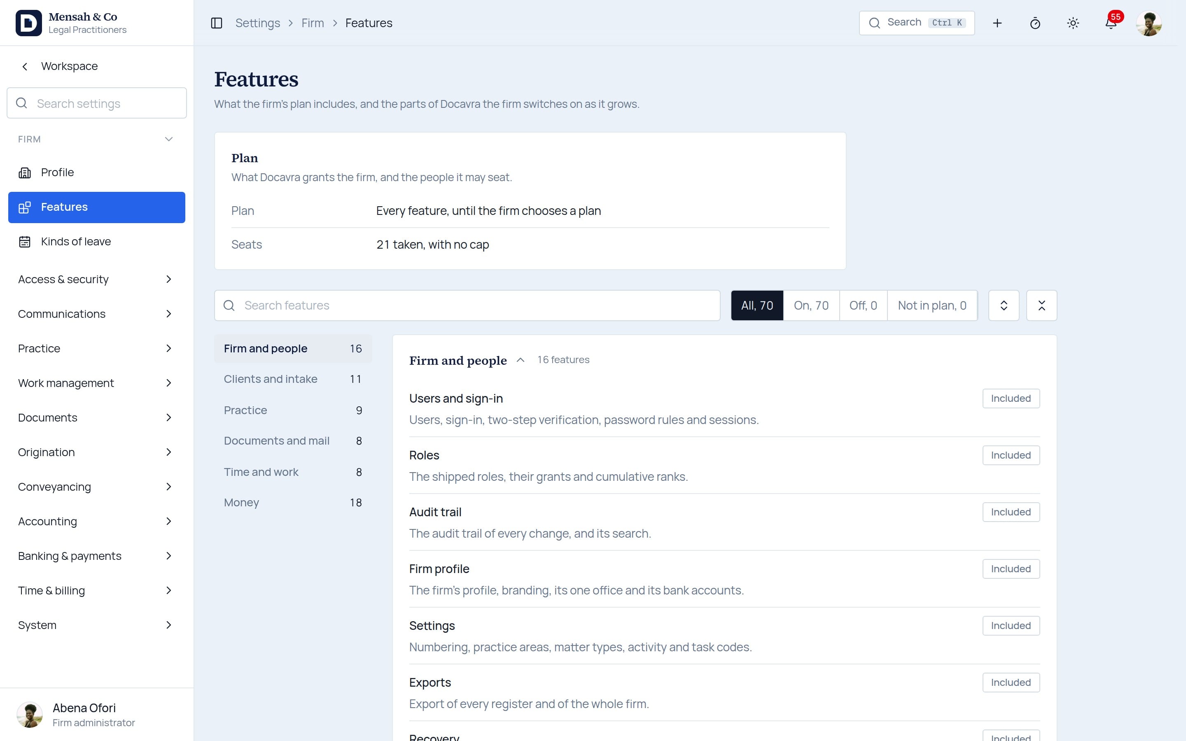Expand Banking & payments section
The width and height of the screenshot is (1186, 741).
[x=96, y=556]
